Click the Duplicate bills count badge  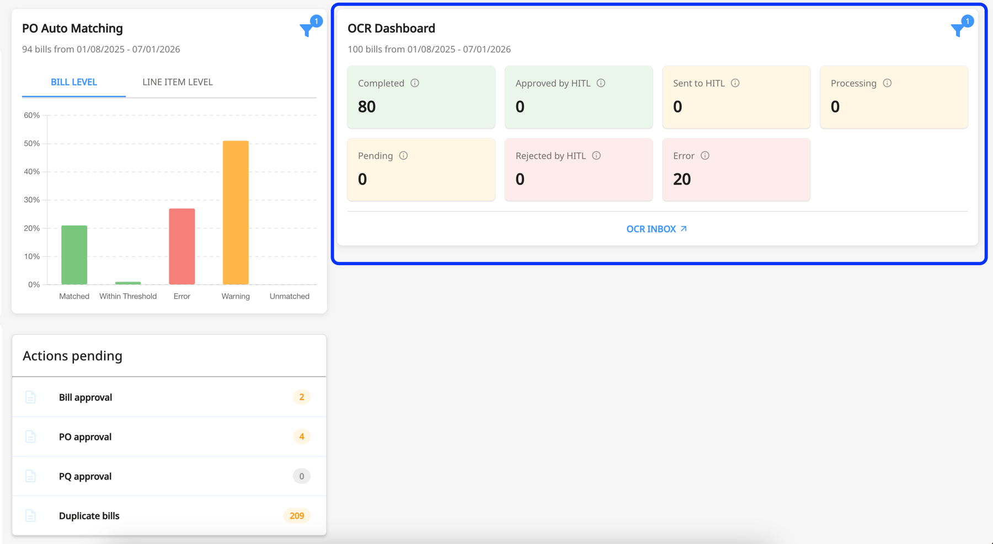(x=297, y=515)
